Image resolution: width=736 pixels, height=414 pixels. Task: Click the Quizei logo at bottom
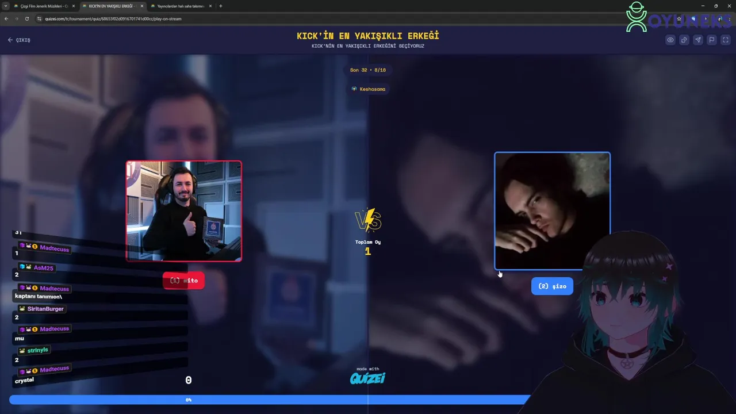pyautogui.click(x=368, y=378)
